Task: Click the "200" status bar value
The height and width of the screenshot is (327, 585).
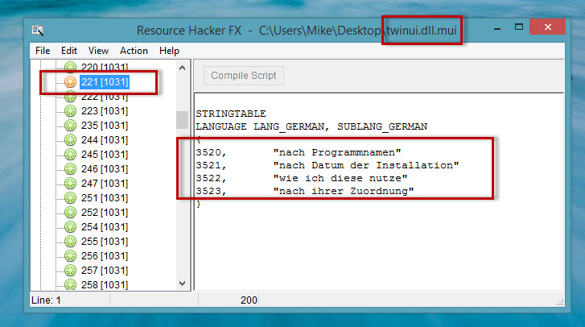Action: (x=249, y=300)
